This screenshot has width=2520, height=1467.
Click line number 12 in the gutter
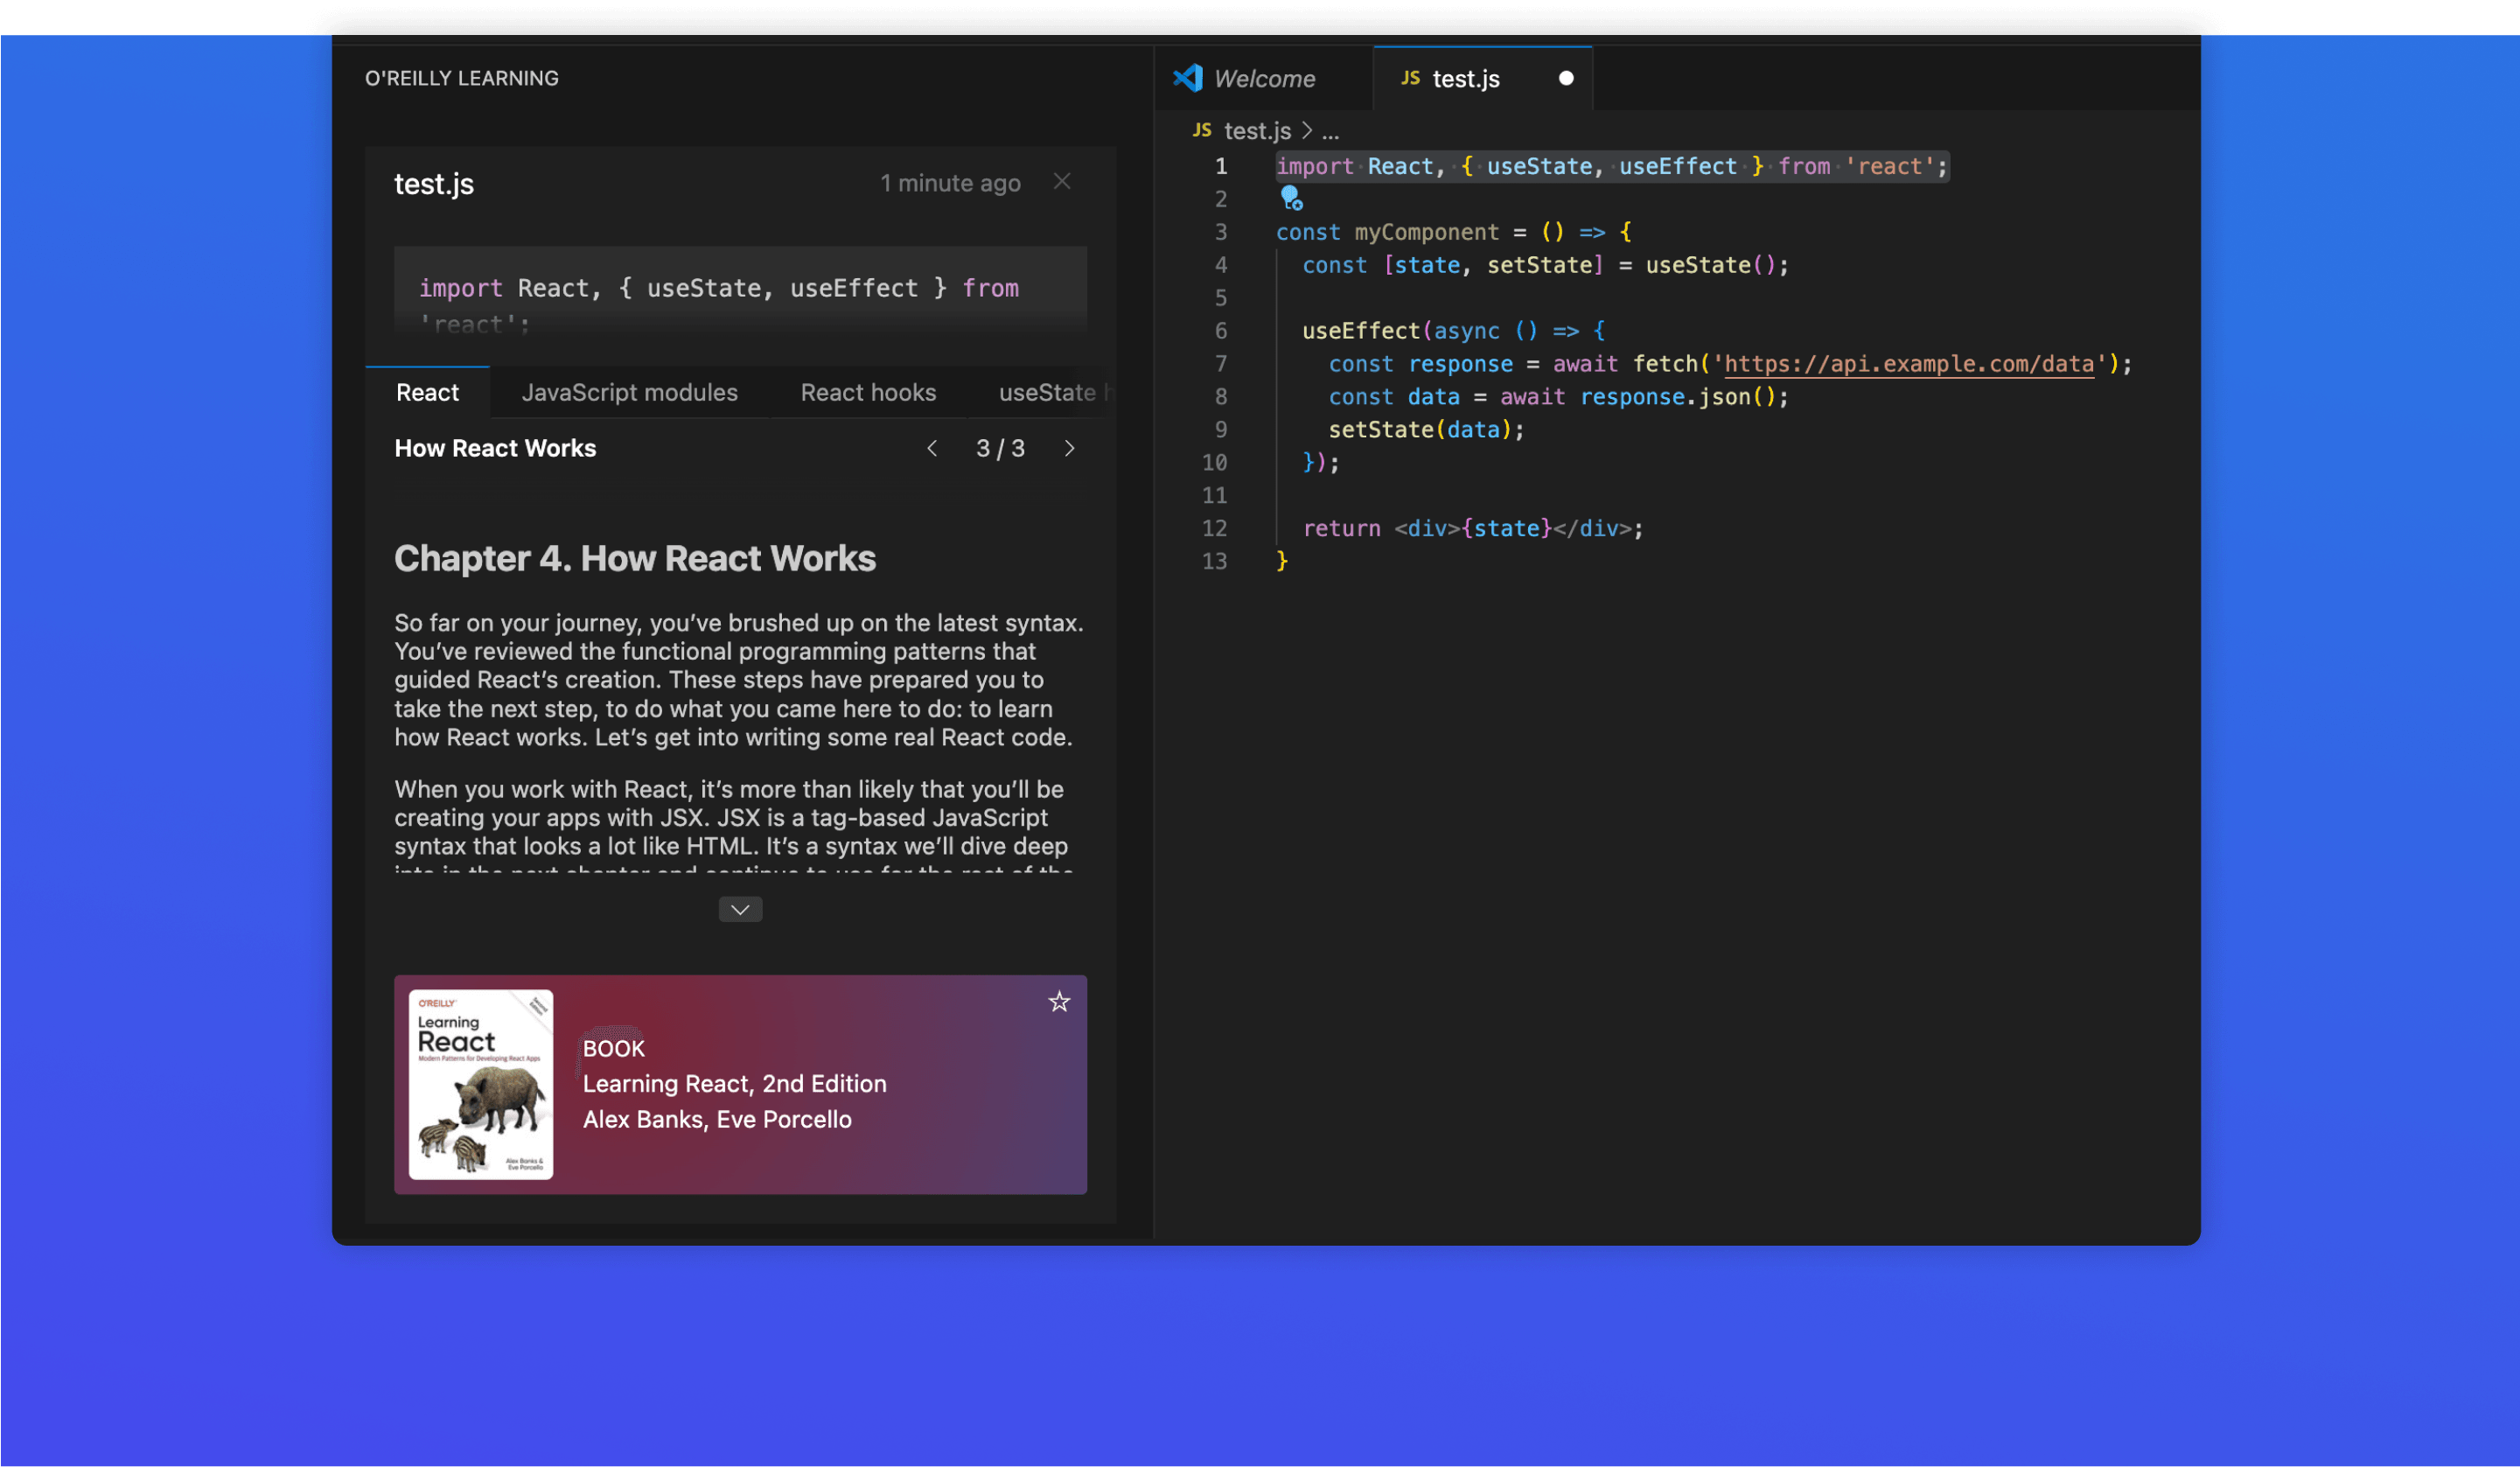(x=1214, y=528)
